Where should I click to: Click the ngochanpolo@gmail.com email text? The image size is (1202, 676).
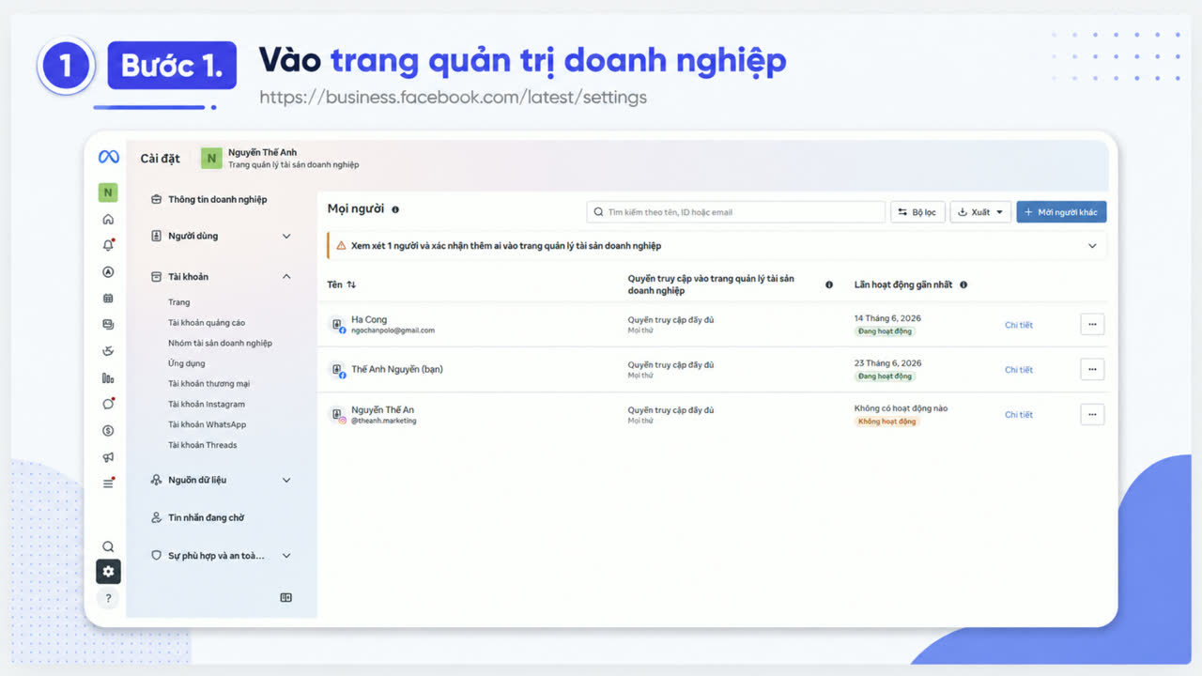click(x=393, y=330)
